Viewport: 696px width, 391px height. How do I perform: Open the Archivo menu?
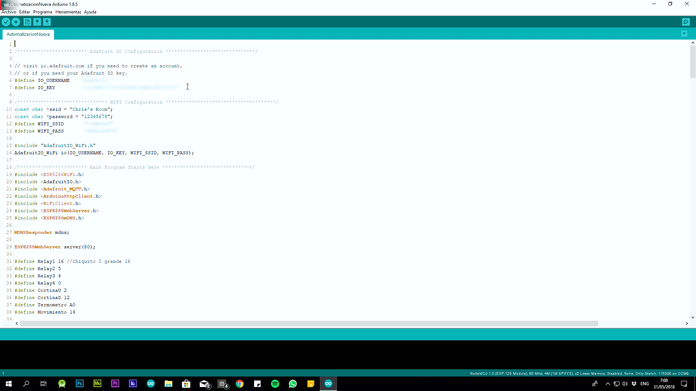pyautogui.click(x=9, y=12)
